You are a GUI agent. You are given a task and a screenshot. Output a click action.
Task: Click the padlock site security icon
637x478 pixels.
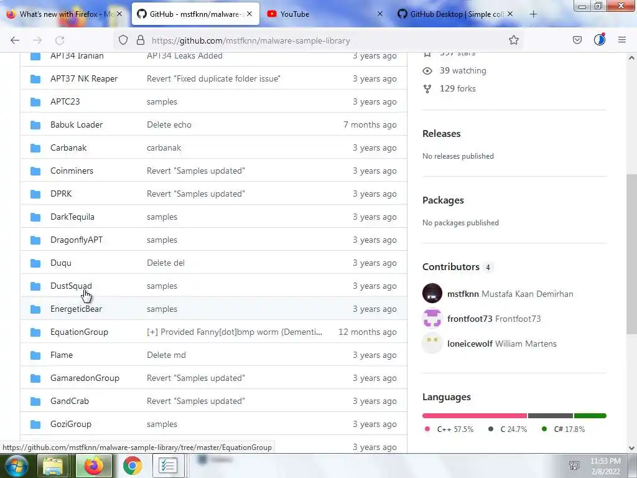[x=141, y=40]
